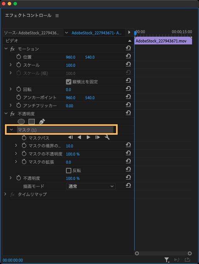The width and height of the screenshot is (199, 264).
Task: Click the export frame icon at bottom
Action: click(187, 260)
